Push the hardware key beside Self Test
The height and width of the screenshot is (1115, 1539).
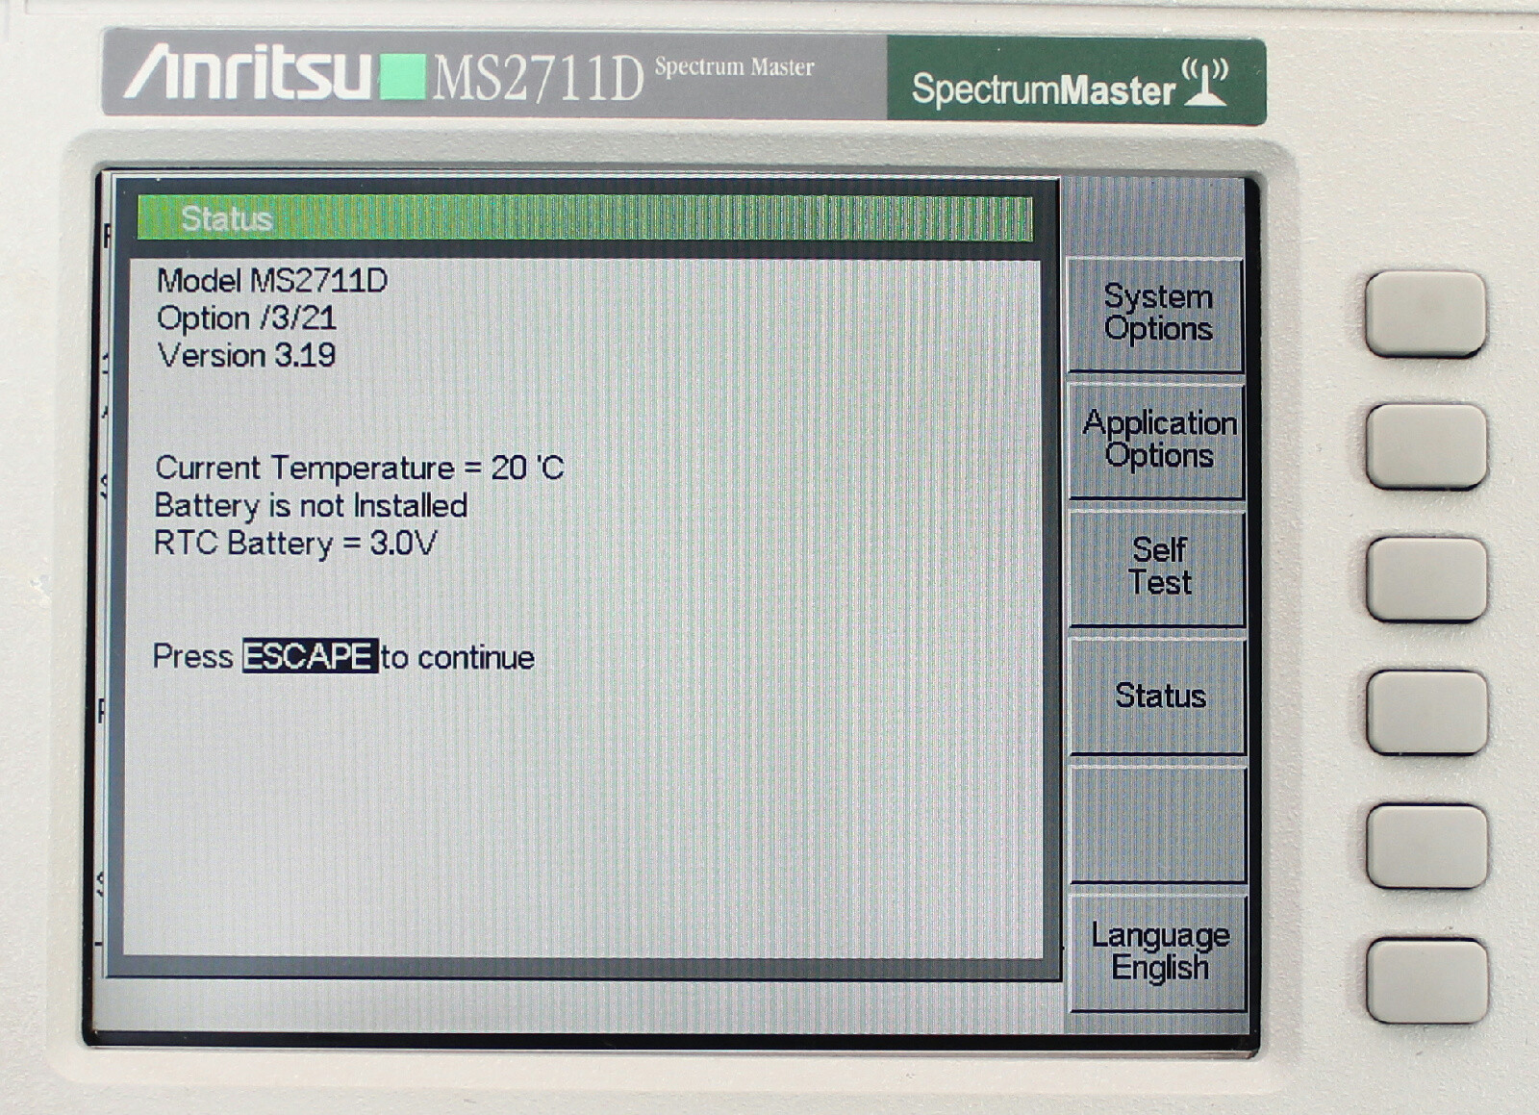[x=1426, y=579]
